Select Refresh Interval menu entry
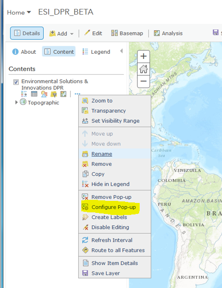The width and height of the screenshot is (222, 288). (115, 240)
